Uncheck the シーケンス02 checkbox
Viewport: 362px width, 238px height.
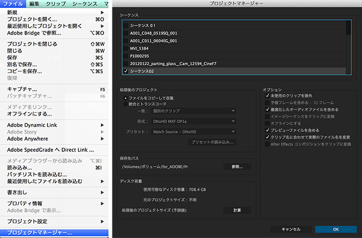[x=126, y=71]
